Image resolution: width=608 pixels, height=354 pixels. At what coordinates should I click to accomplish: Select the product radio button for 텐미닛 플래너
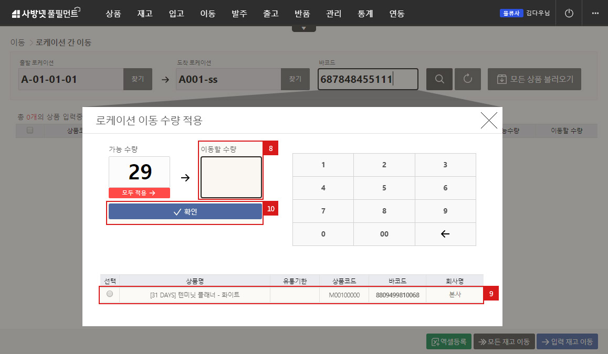[110, 295]
